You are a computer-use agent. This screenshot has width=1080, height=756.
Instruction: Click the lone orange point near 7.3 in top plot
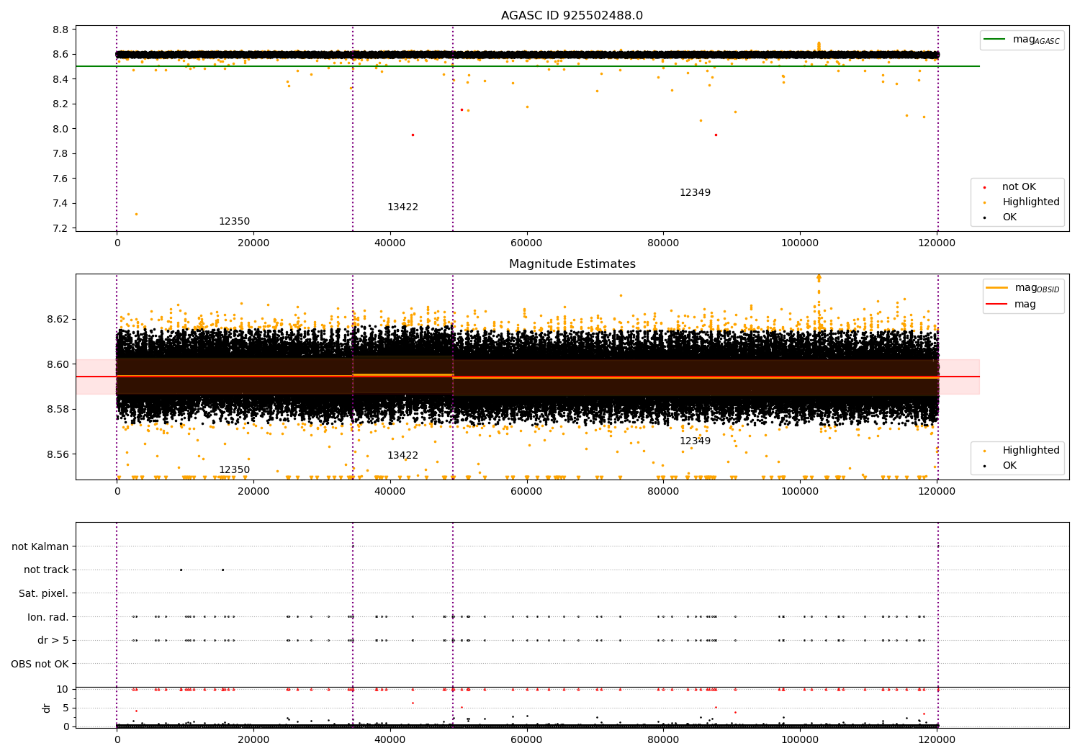click(x=136, y=214)
